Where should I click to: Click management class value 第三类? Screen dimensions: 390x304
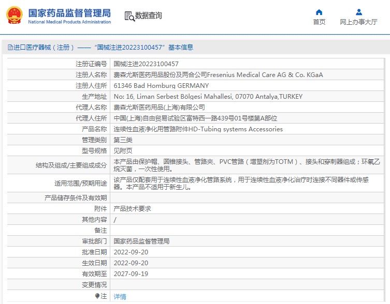click(x=123, y=140)
